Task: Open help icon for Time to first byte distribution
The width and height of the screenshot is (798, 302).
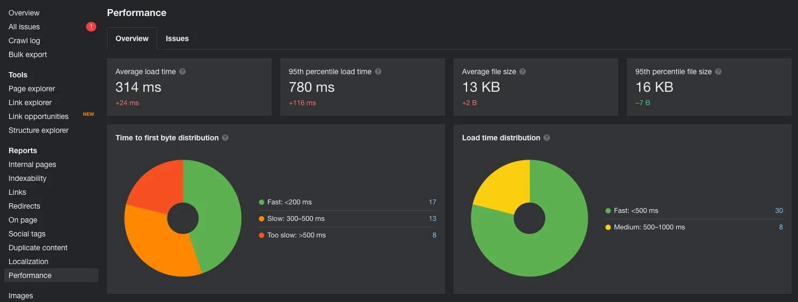Action: (x=225, y=138)
